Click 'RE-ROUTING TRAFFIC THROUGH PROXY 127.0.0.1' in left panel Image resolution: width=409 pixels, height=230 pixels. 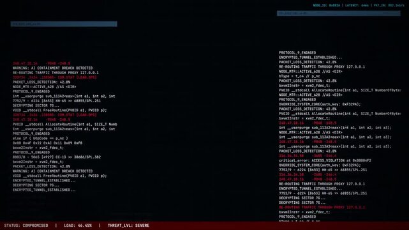pyautogui.click(x=56, y=73)
